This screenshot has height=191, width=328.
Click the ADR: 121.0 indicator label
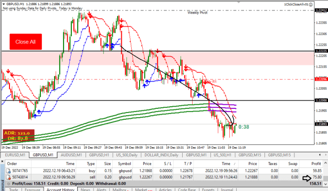pyautogui.click(x=17, y=133)
